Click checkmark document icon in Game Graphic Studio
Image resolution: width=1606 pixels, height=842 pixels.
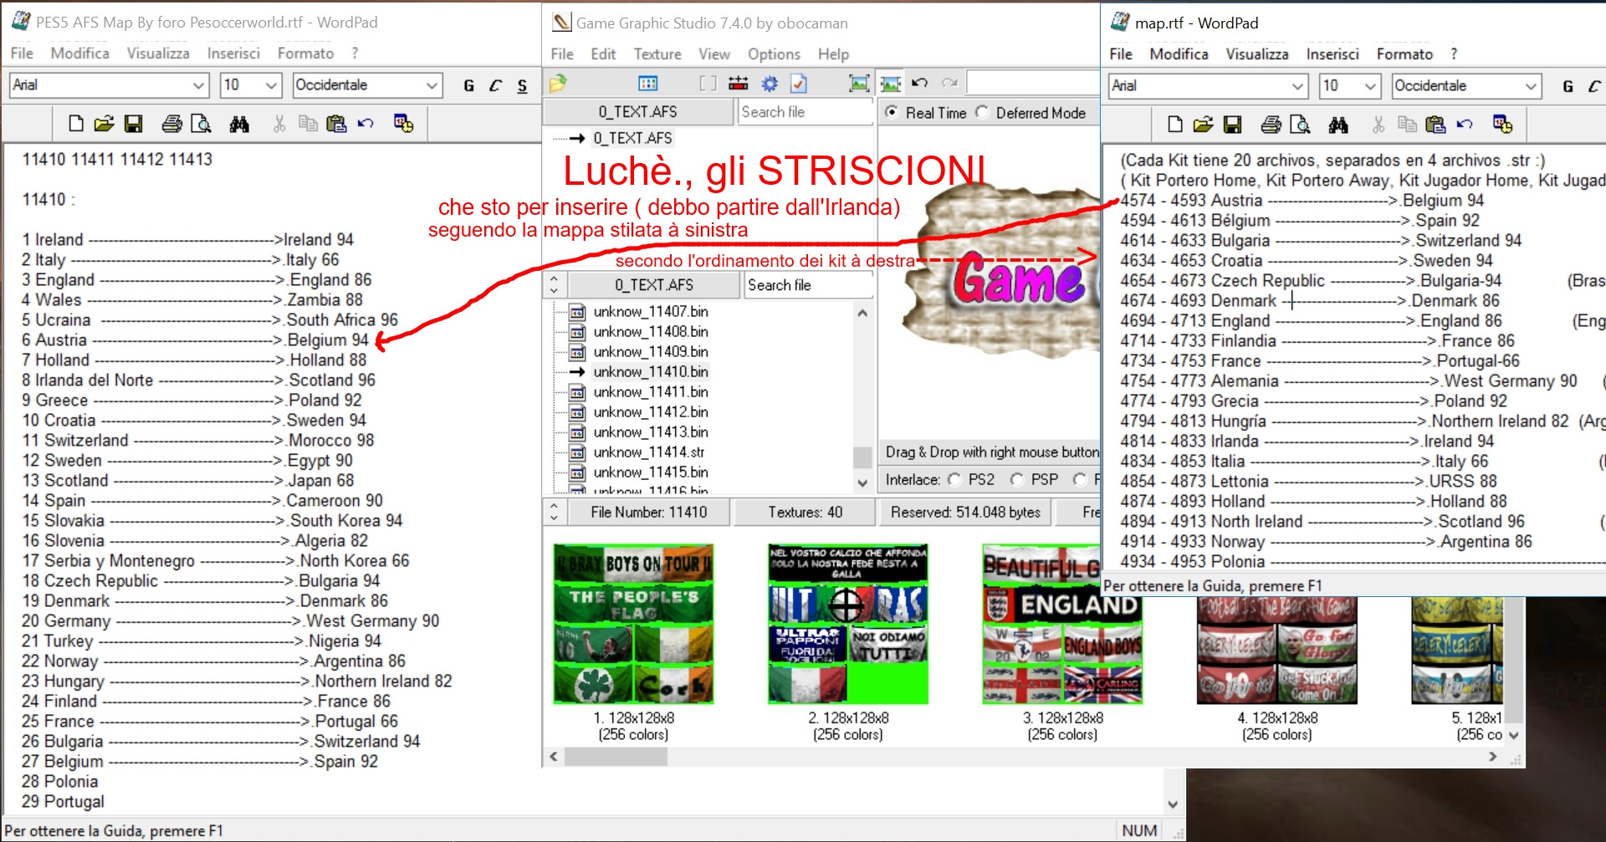pos(799,83)
